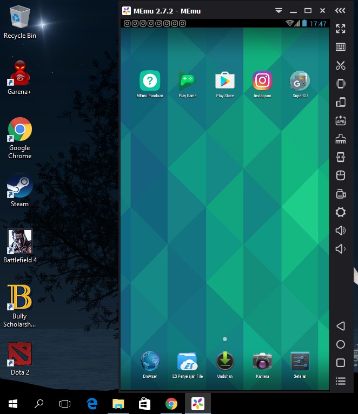
Task: Open Microsoft Edge from taskbar
Action: pyautogui.click(x=92, y=404)
